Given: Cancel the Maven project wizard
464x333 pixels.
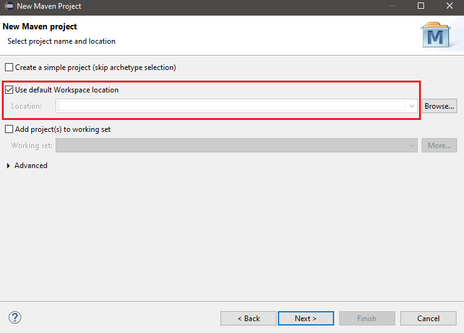Looking at the screenshot, I should [x=428, y=318].
